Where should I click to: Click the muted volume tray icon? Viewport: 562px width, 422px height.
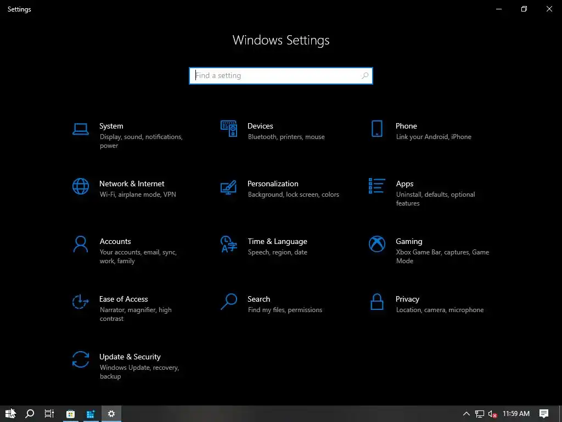pos(492,414)
